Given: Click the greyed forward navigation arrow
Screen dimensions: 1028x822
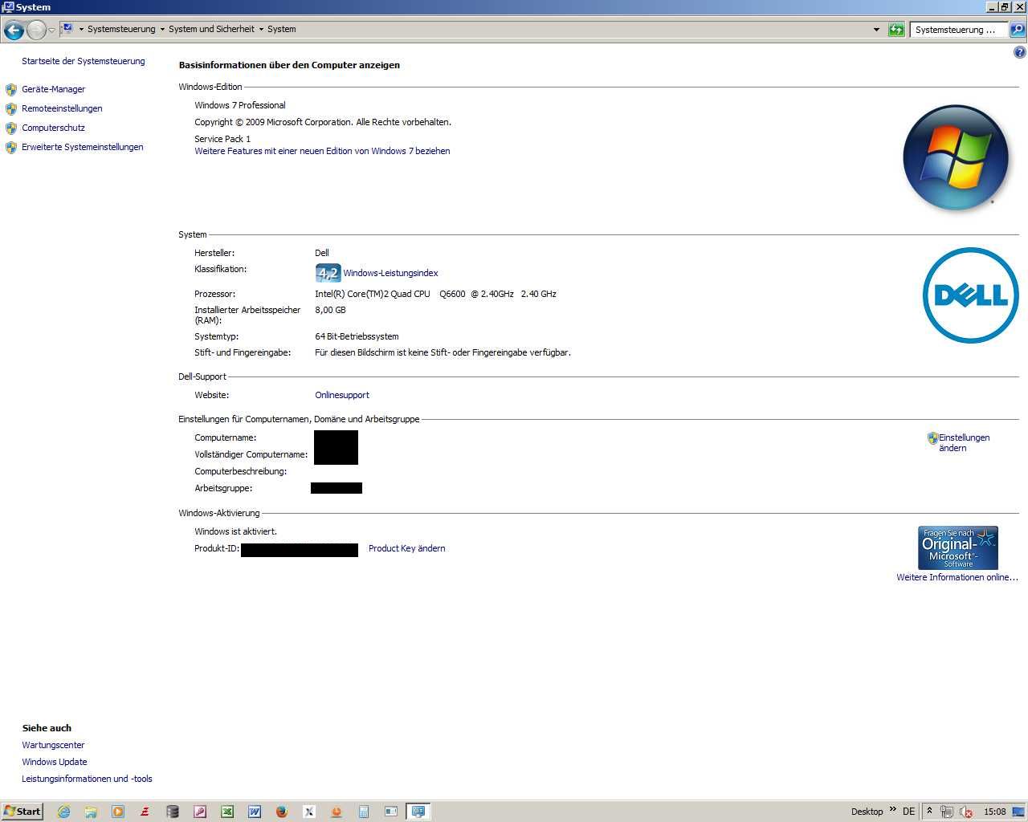Looking at the screenshot, I should [x=36, y=30].
